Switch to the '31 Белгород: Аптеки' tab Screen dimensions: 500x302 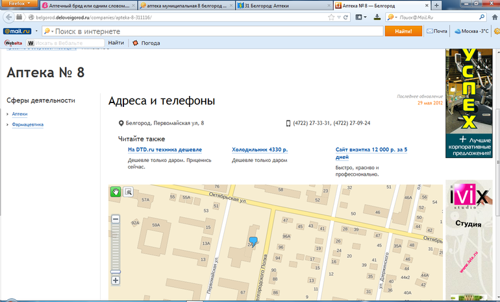click(284, 6)
